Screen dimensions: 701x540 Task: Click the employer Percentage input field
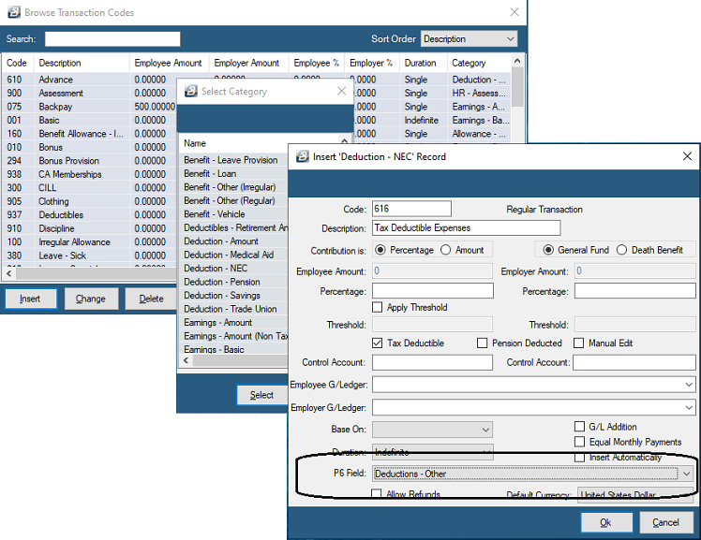(x=634, y=291)
